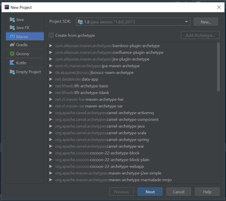Expand camel-archetype-war entry
This screenshot has height=201, width=226.
[x=50, y=146]
